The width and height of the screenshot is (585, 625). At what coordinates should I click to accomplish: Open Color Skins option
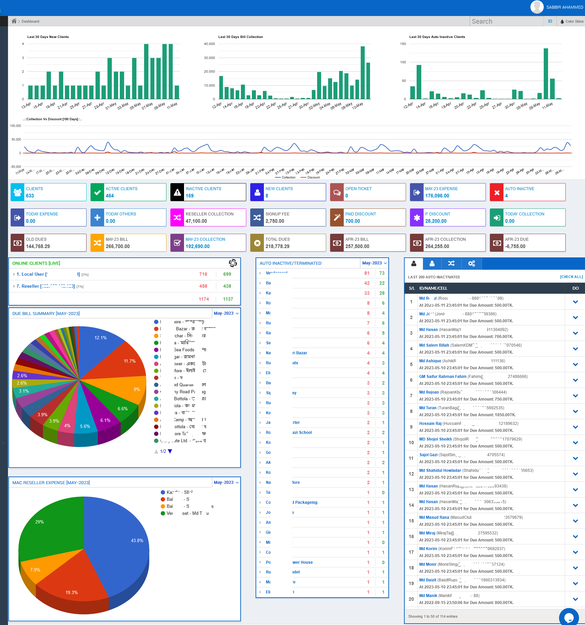pyautogui.click(x=572, y=21)
